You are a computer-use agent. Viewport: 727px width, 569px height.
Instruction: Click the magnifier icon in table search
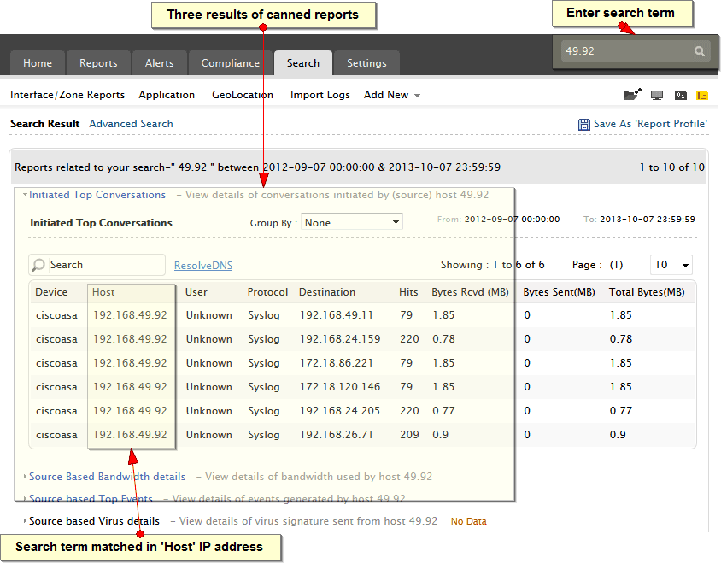[x=39, y=266]
